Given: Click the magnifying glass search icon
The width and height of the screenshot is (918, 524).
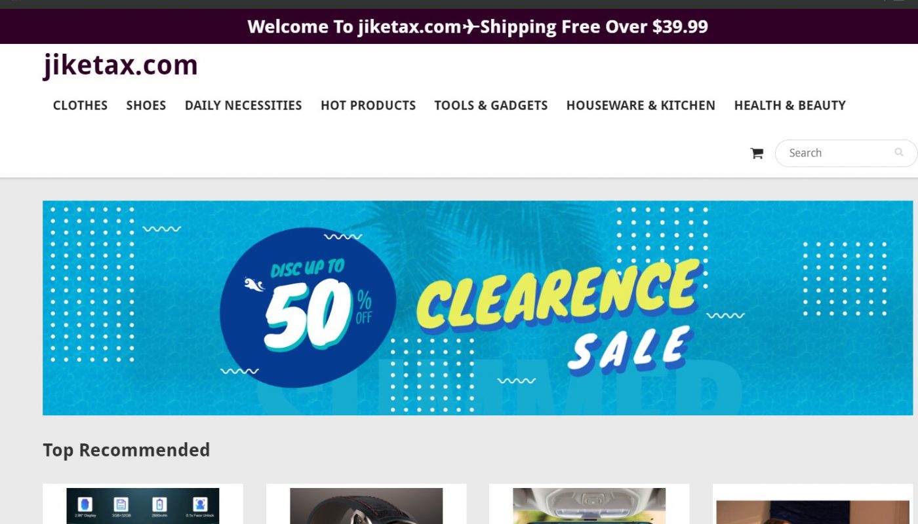Looking at the screenshot, I should (898, 153).
